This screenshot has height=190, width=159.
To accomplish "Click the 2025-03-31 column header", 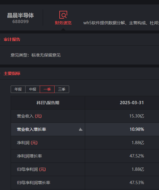I will point(132,103).
